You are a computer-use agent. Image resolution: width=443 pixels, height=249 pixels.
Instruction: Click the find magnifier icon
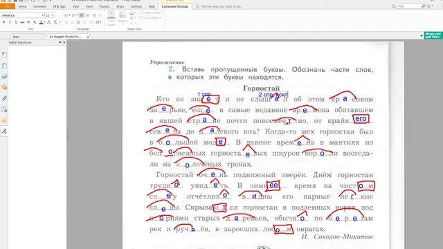pos(423,6)
